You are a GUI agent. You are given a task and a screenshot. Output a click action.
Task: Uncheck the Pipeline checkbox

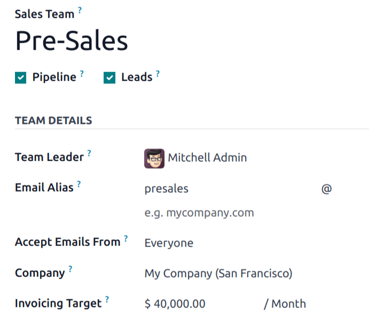(20, 78)
